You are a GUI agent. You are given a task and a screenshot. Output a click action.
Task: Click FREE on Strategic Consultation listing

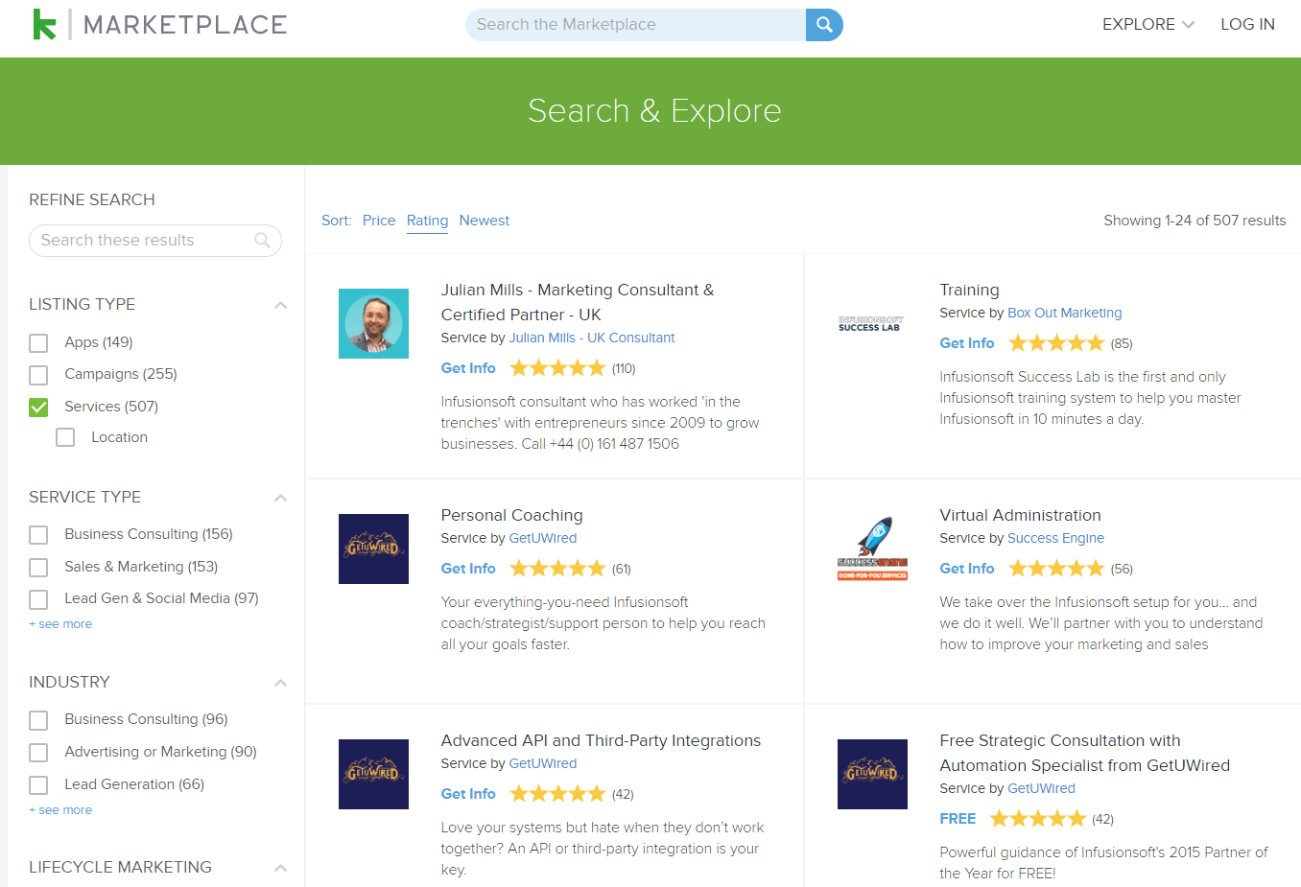pyautogui.click(x=958, y=819)
